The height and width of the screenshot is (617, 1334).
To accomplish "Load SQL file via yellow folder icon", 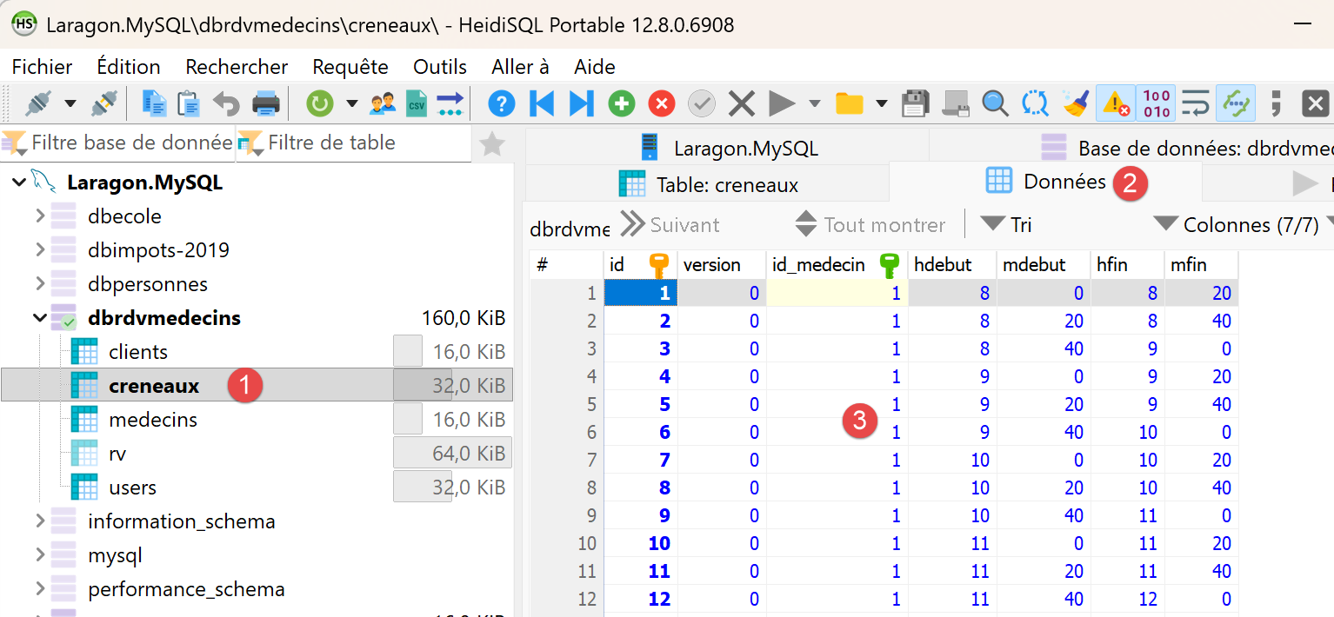I will click(x=849, y=104).
